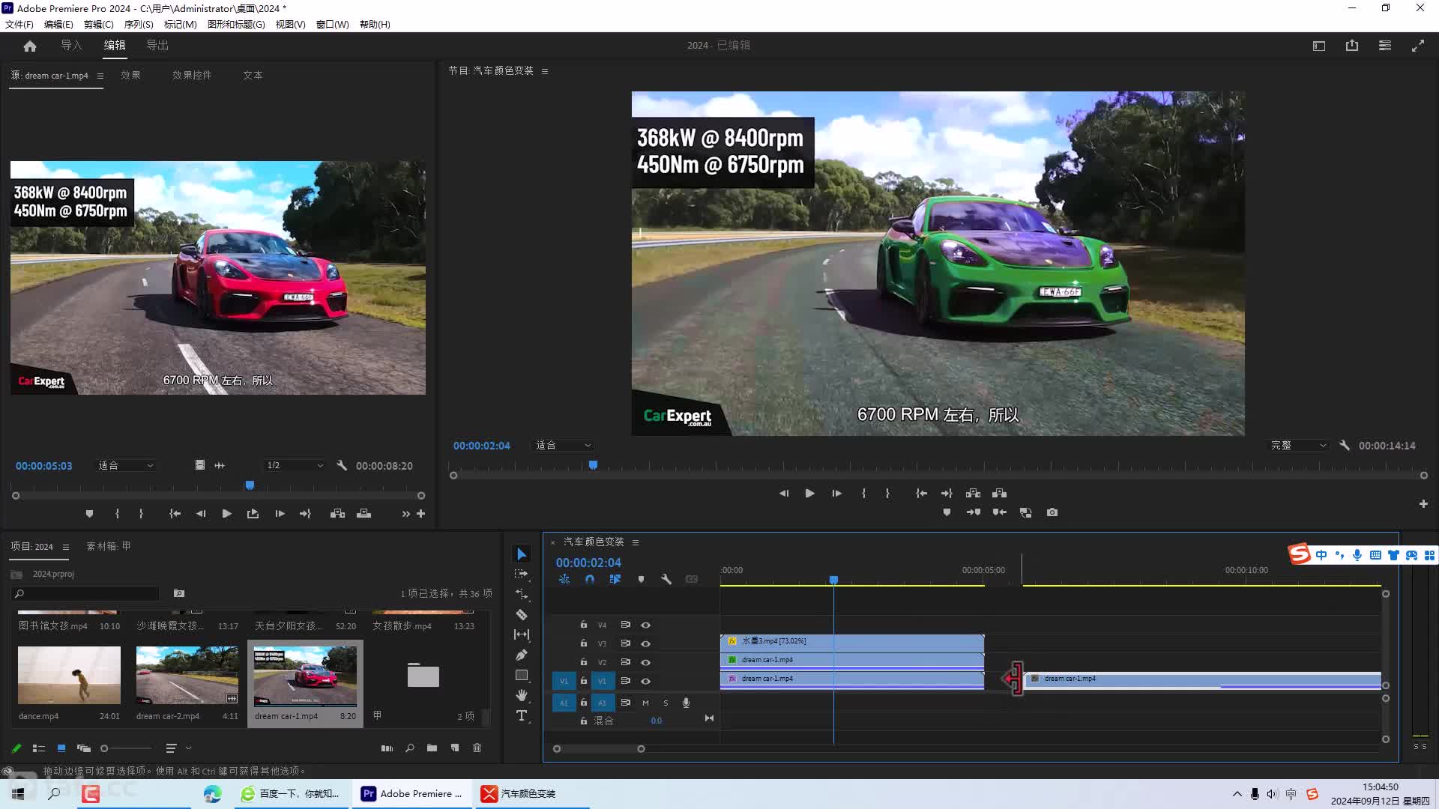This screenshot has width=1439, height=809.
Task: Open Source playback resolution 1/2 dropdown
Action: [295, 465]
